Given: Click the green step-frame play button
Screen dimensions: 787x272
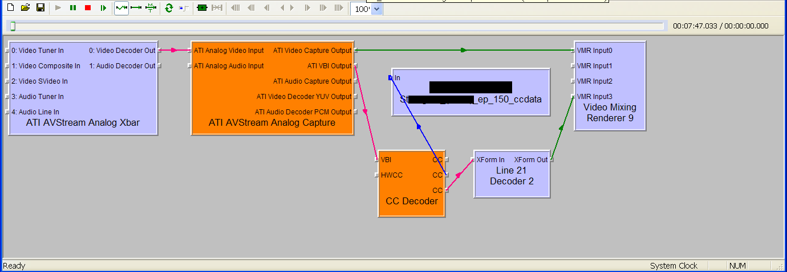Looking at the screenshot, I should coord(103,8).
